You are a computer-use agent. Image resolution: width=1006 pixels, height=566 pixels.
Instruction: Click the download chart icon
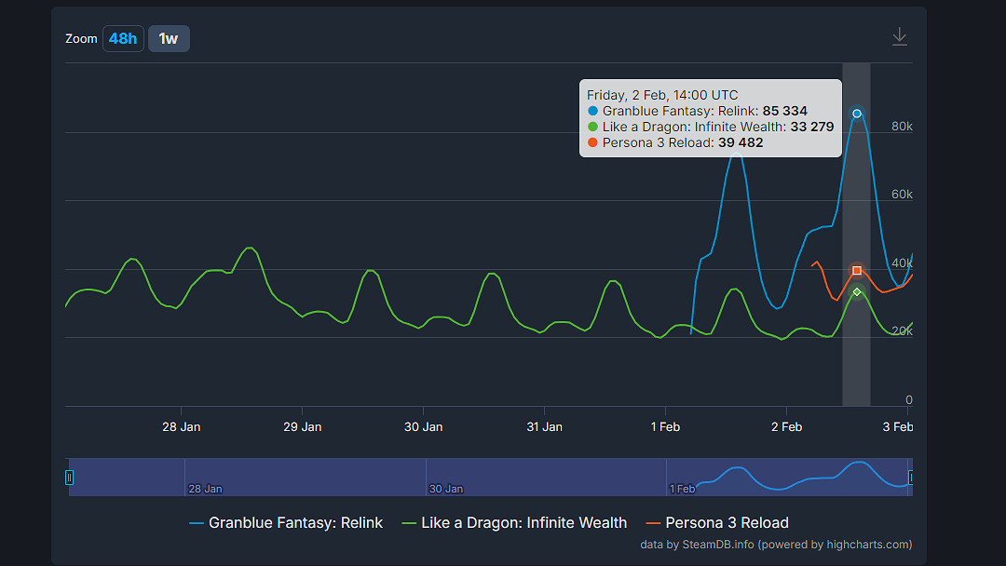[899, 36]
